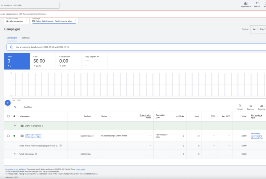Click the status dot column header
The image size is (266, 179).
click(14, 116)
